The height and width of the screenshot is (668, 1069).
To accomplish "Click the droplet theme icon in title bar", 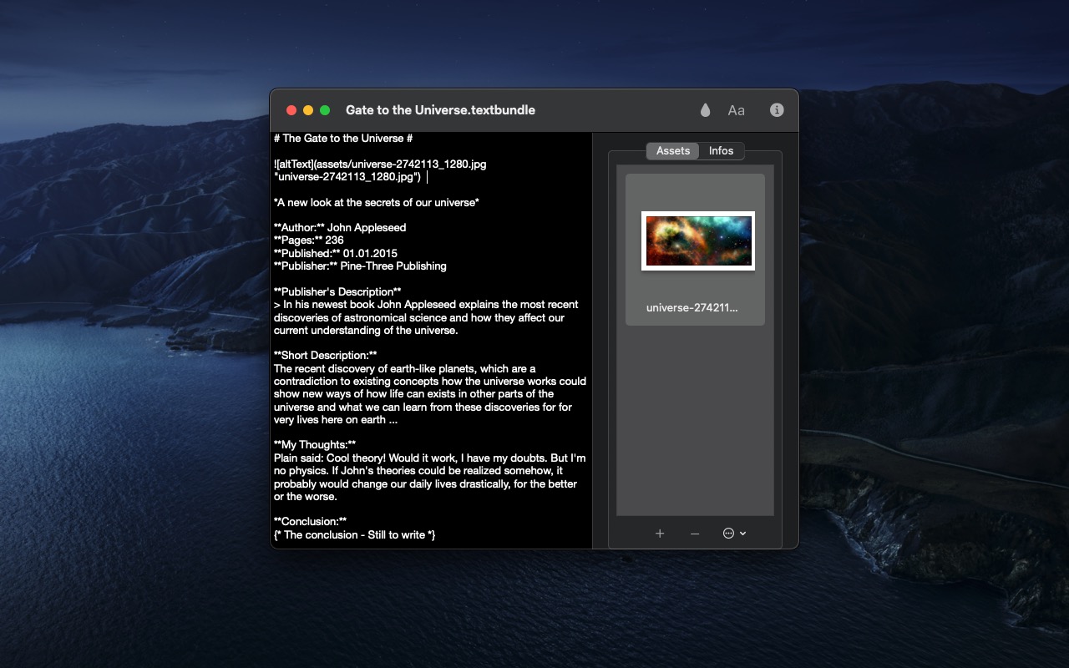I will coord(705,110).
